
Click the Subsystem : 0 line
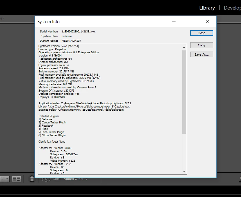[x=59, y=170]
